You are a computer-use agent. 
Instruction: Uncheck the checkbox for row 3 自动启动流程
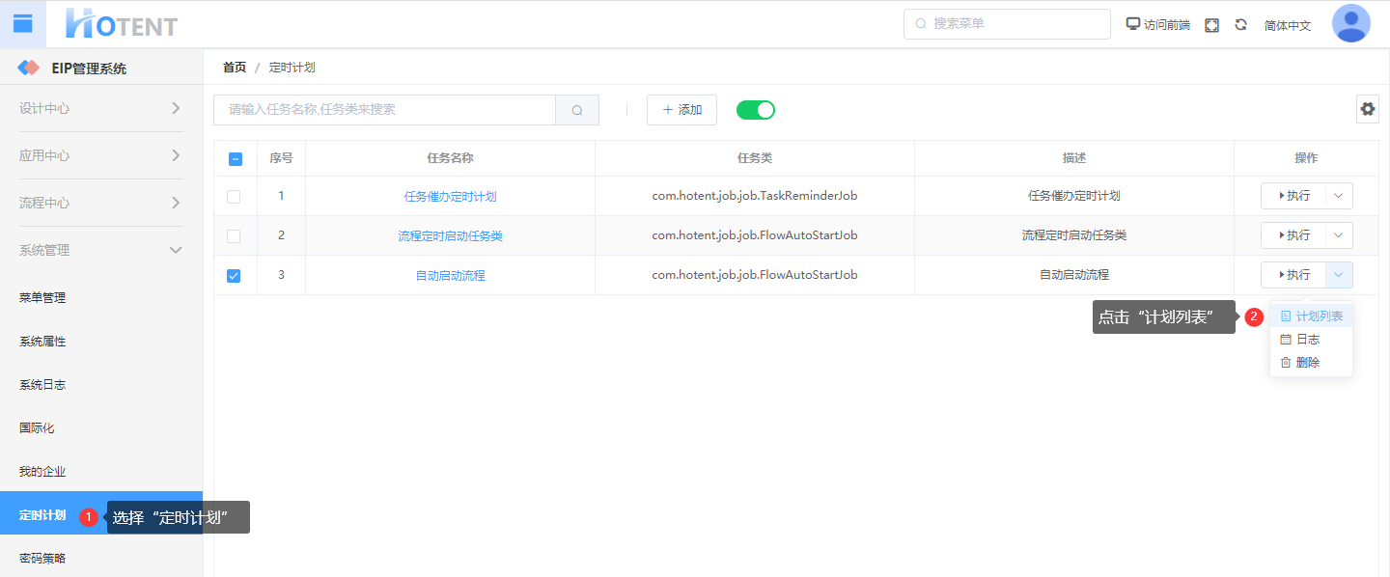pyautogui.click(x=234, y=276)
